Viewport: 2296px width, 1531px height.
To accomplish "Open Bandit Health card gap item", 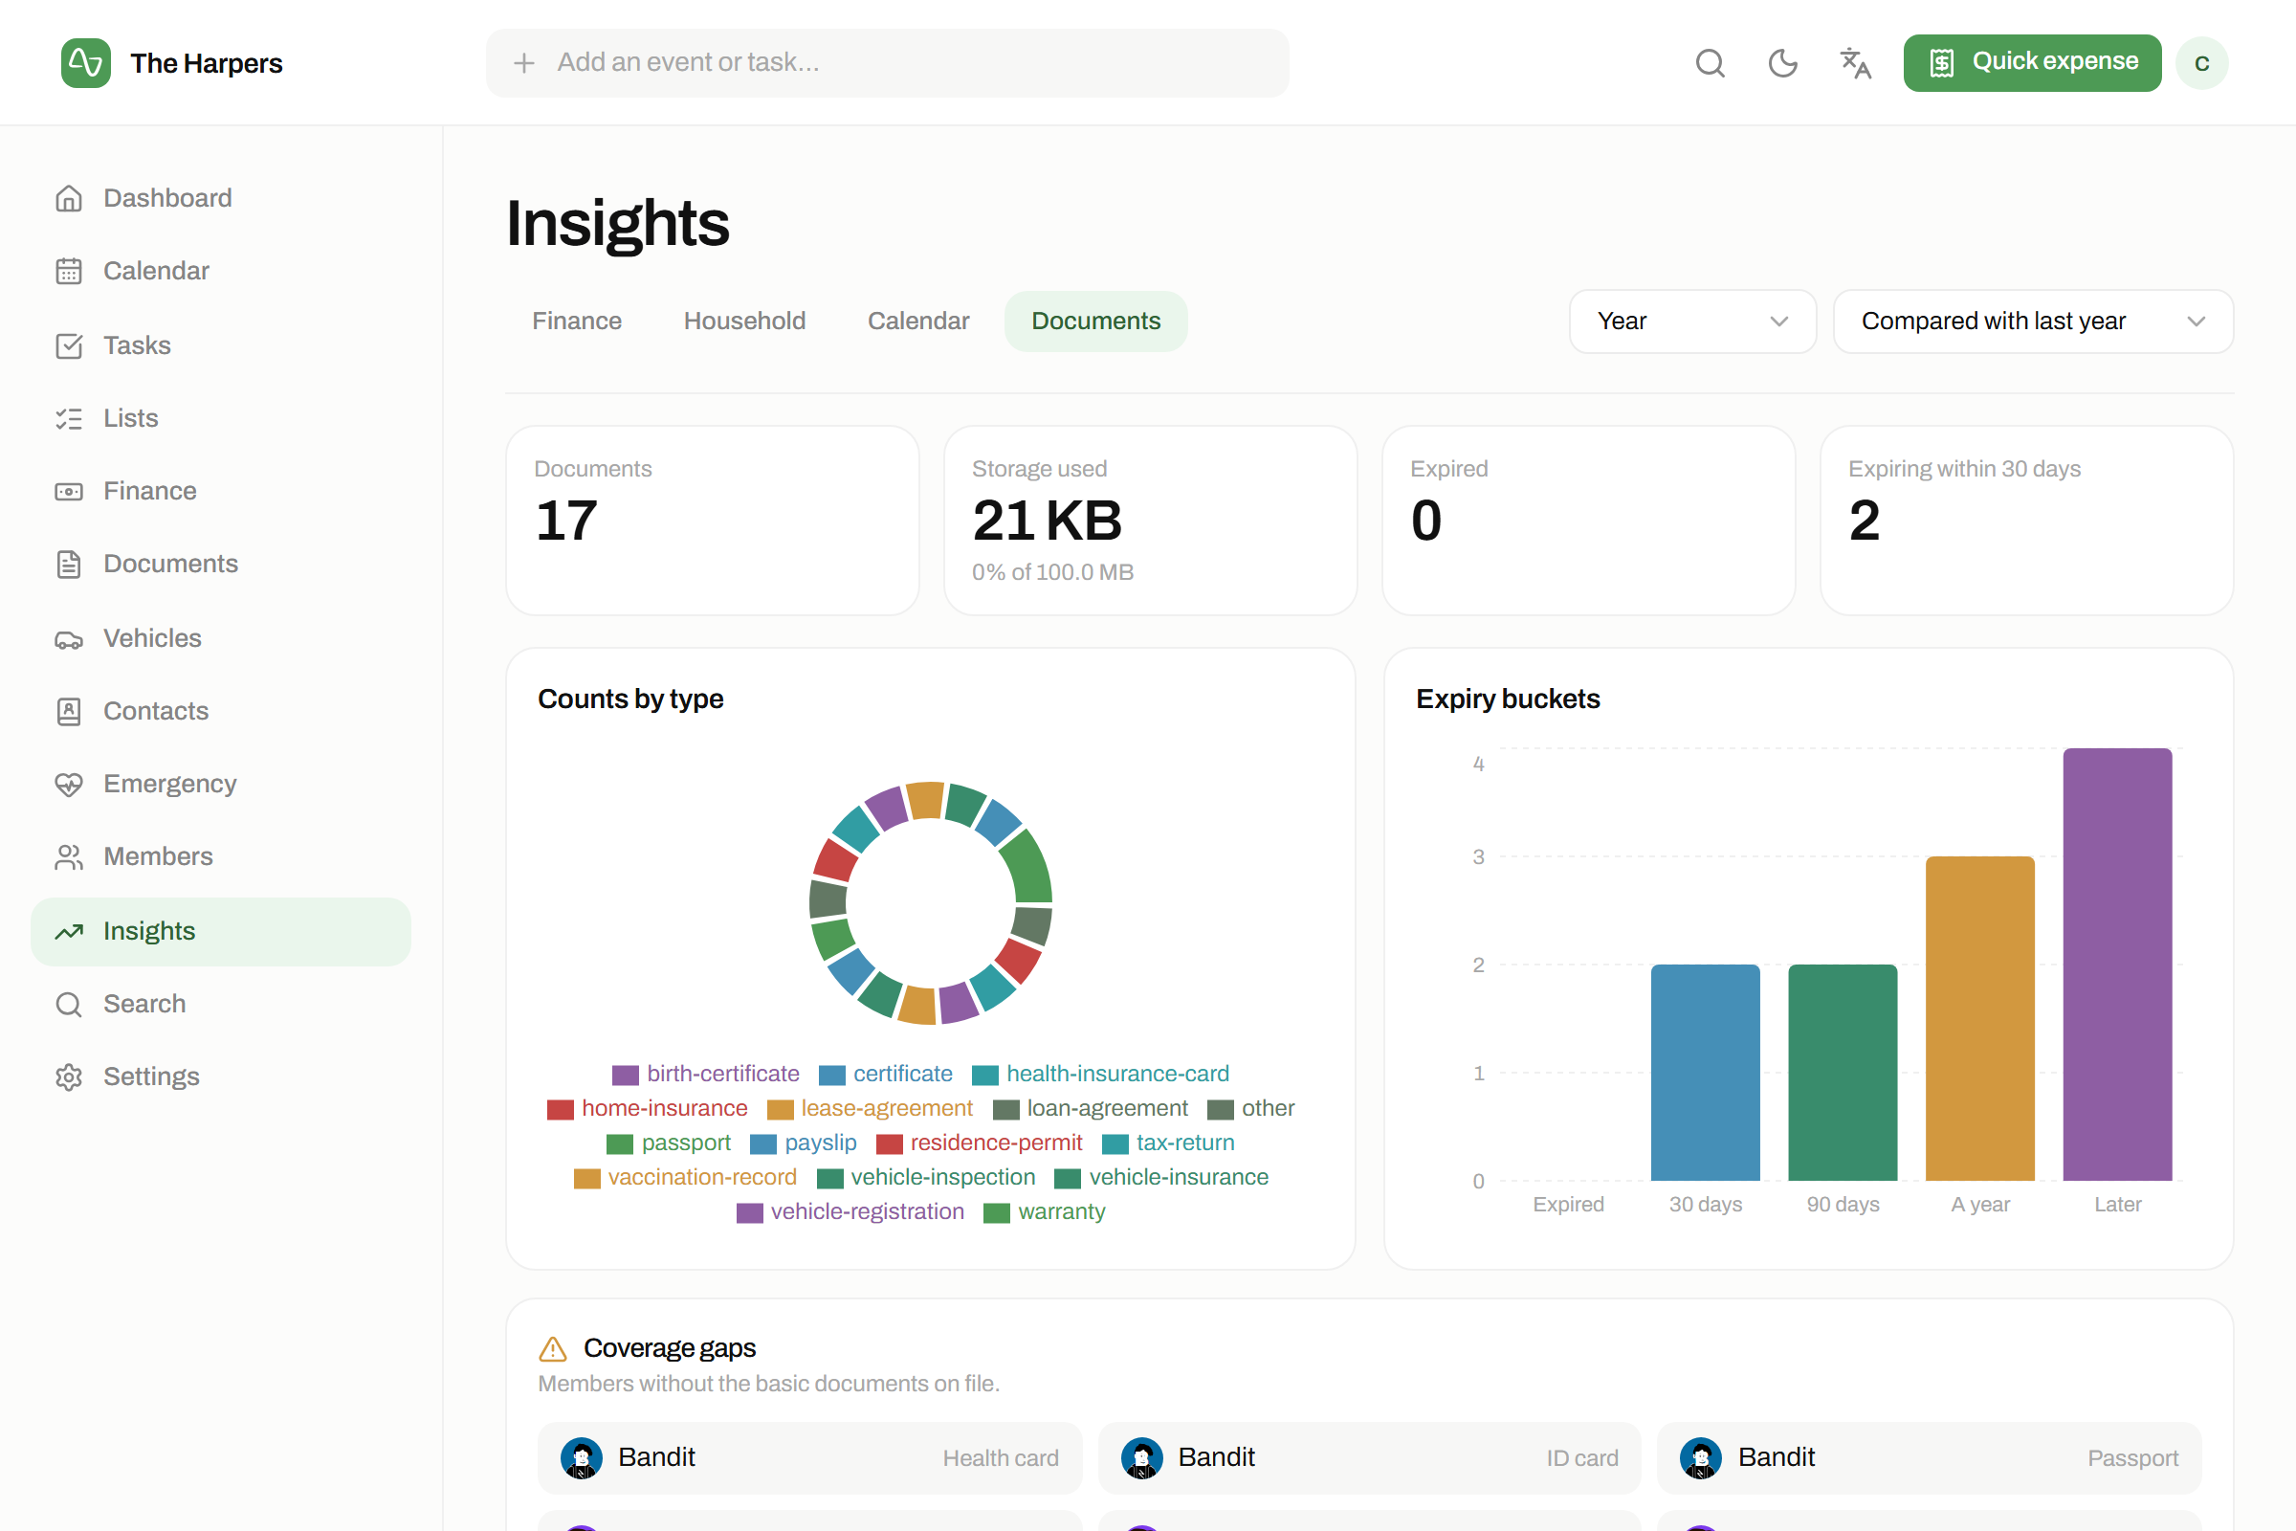I will pyautogui.click(x=809, y=1457).
